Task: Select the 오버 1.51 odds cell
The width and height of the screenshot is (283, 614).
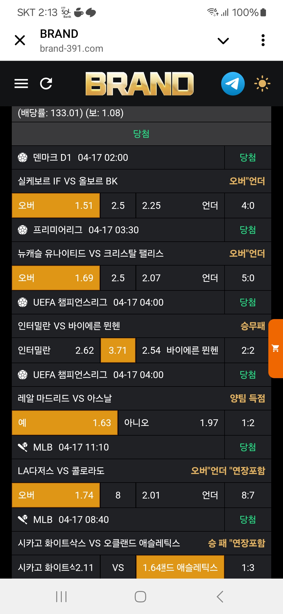Action: pyautogui.click(x=56, y=205)
